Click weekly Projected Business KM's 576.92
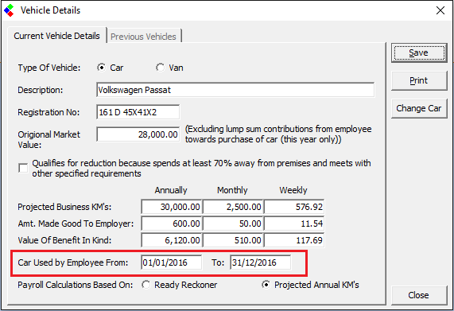 coord(294,207)
